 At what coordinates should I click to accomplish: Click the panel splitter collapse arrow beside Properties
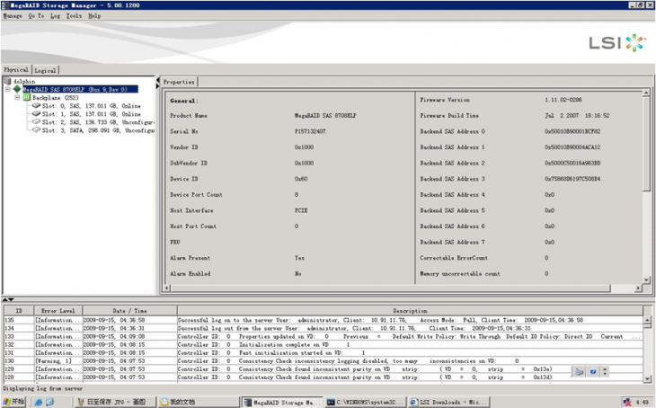tap(159, 83)
